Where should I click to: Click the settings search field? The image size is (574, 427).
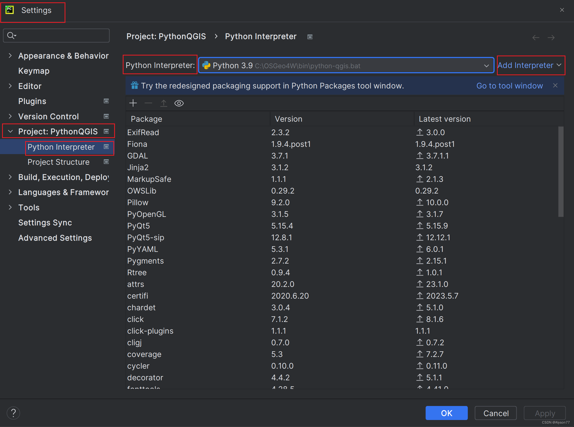[60, 36]
